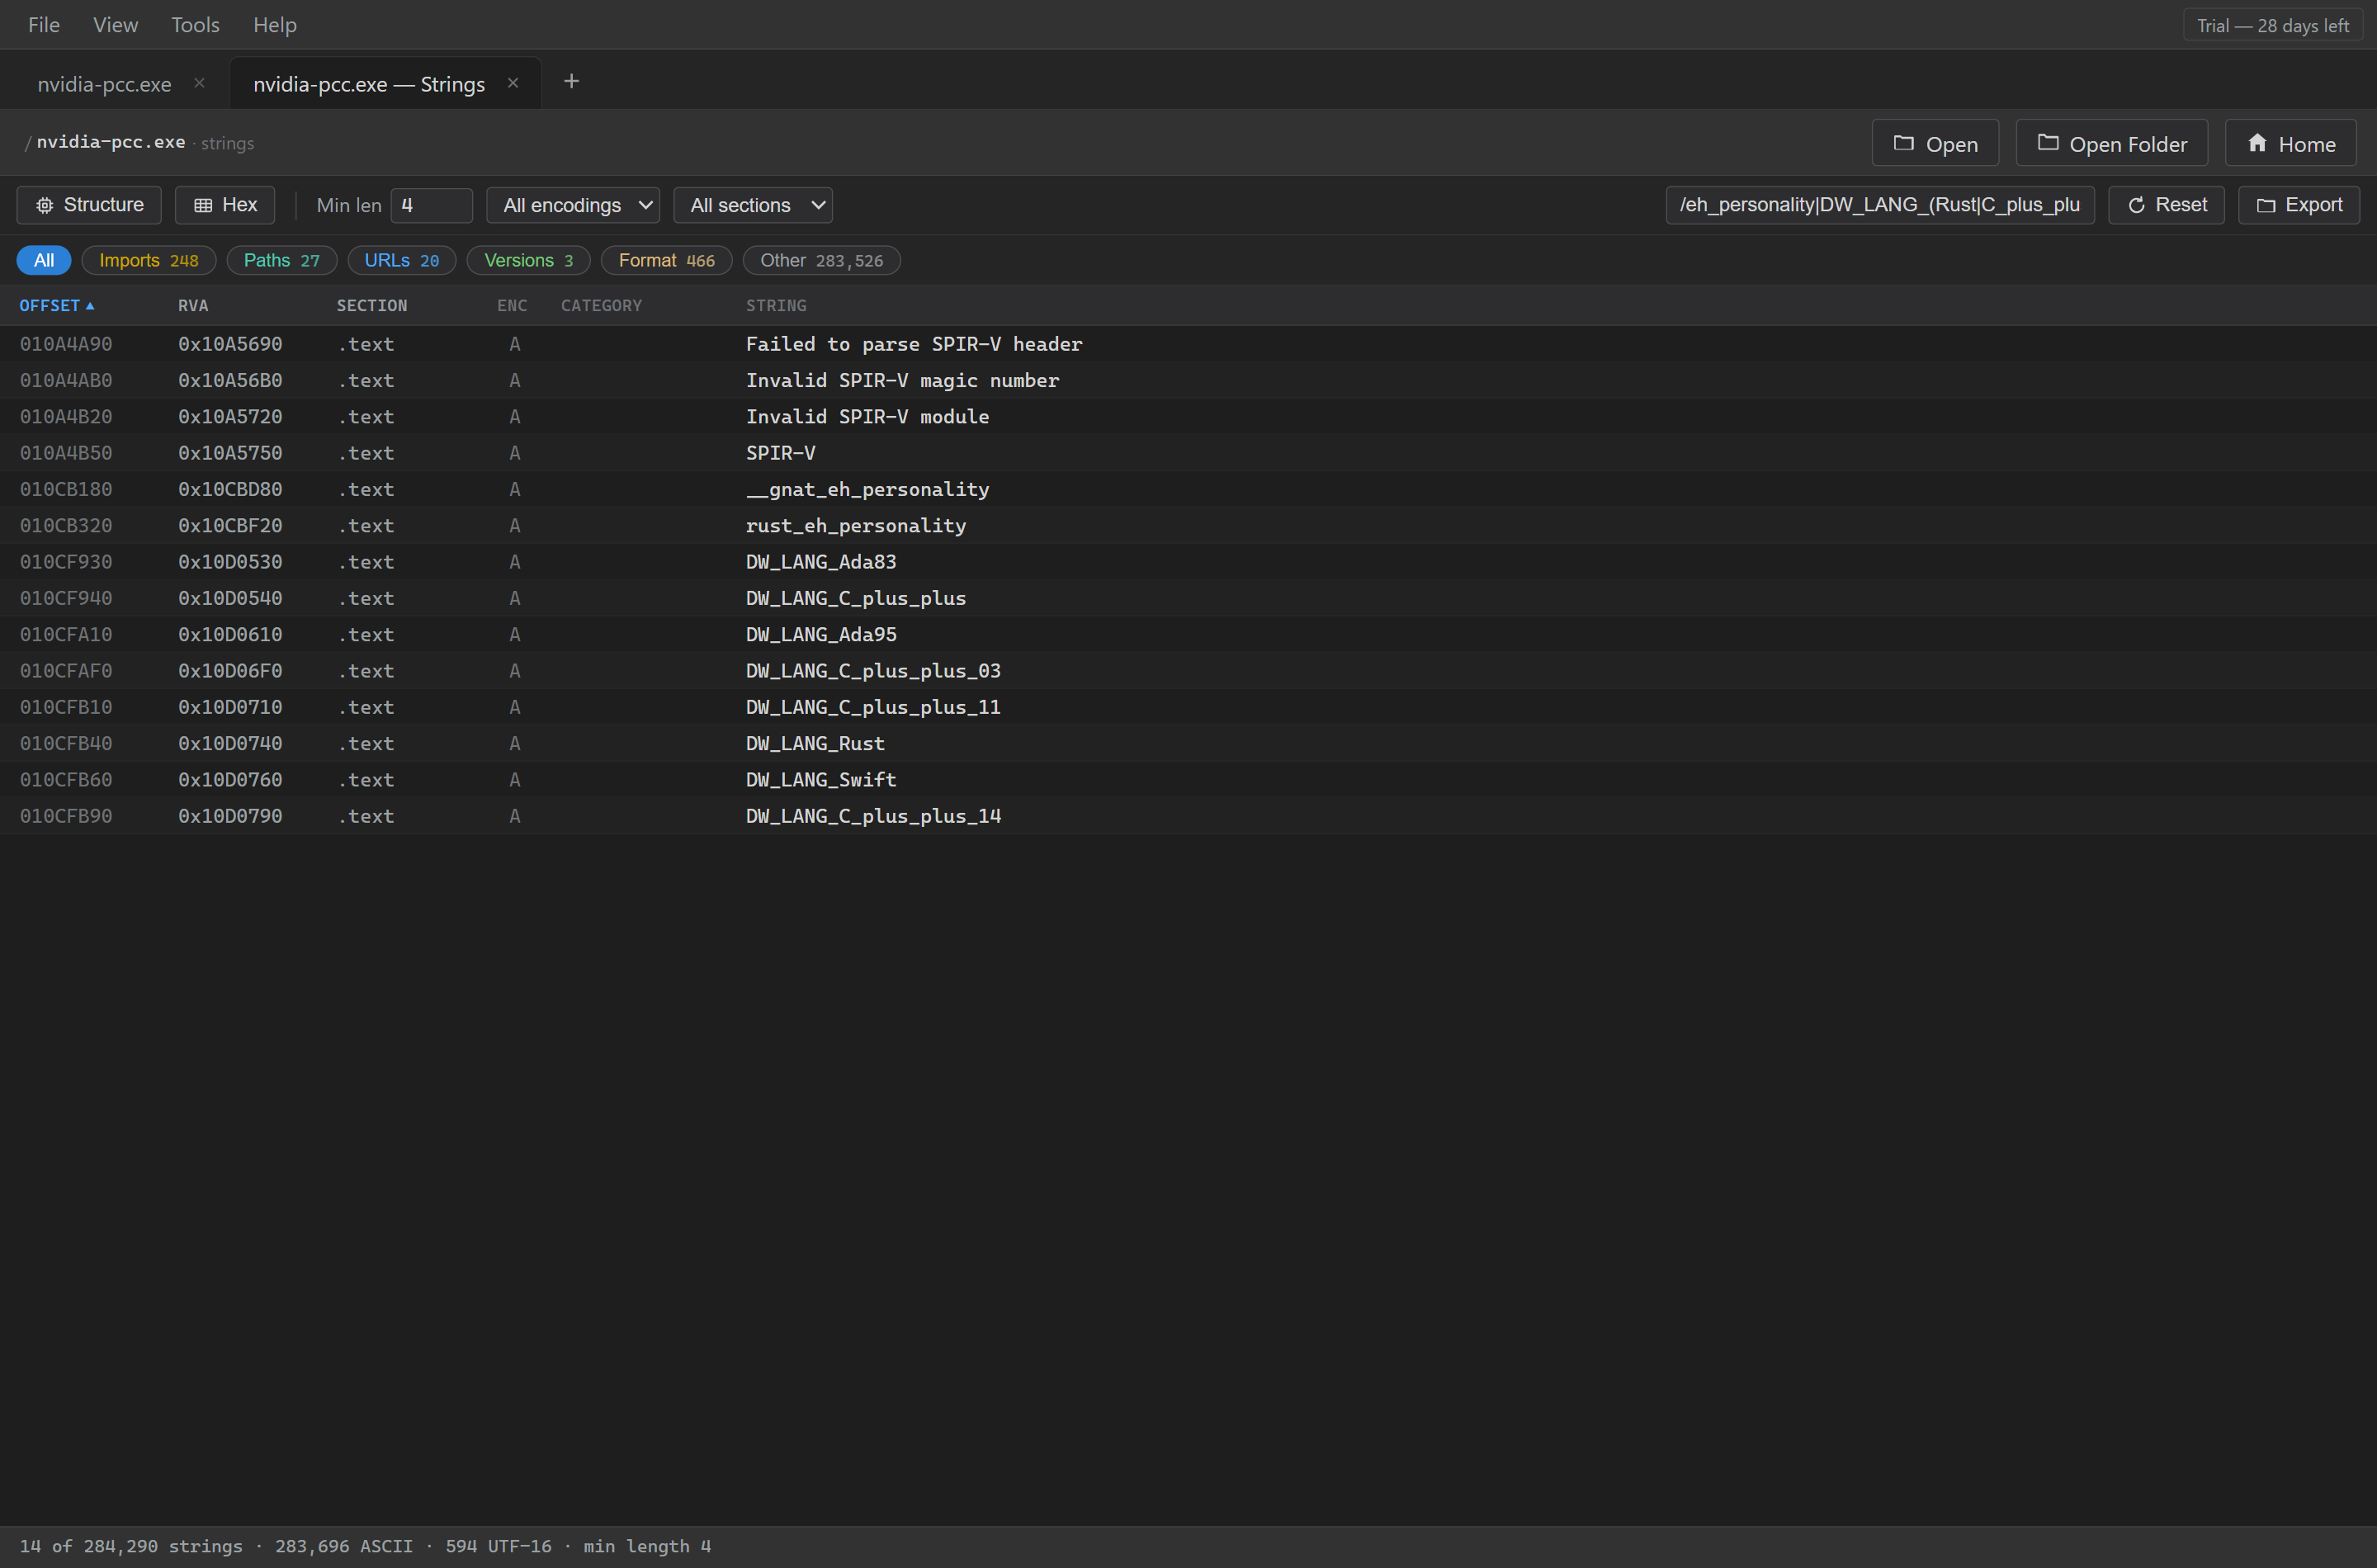Screen dimensions: 2377x1568
Task: Click status bar strings count text
Action: 131,1546
